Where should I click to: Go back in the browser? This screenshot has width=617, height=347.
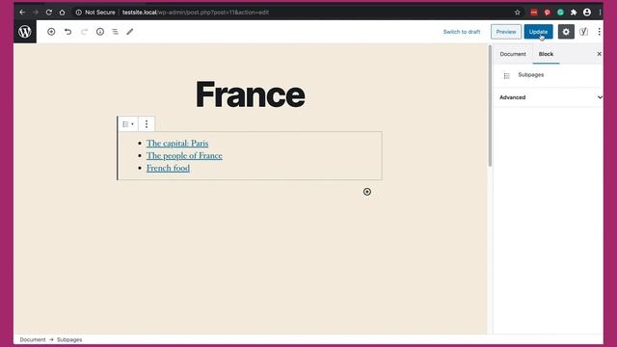coord(22,13)
